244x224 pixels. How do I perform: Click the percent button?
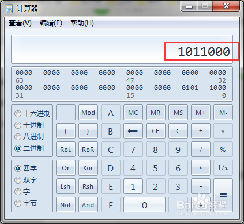(x=223, y=150)
